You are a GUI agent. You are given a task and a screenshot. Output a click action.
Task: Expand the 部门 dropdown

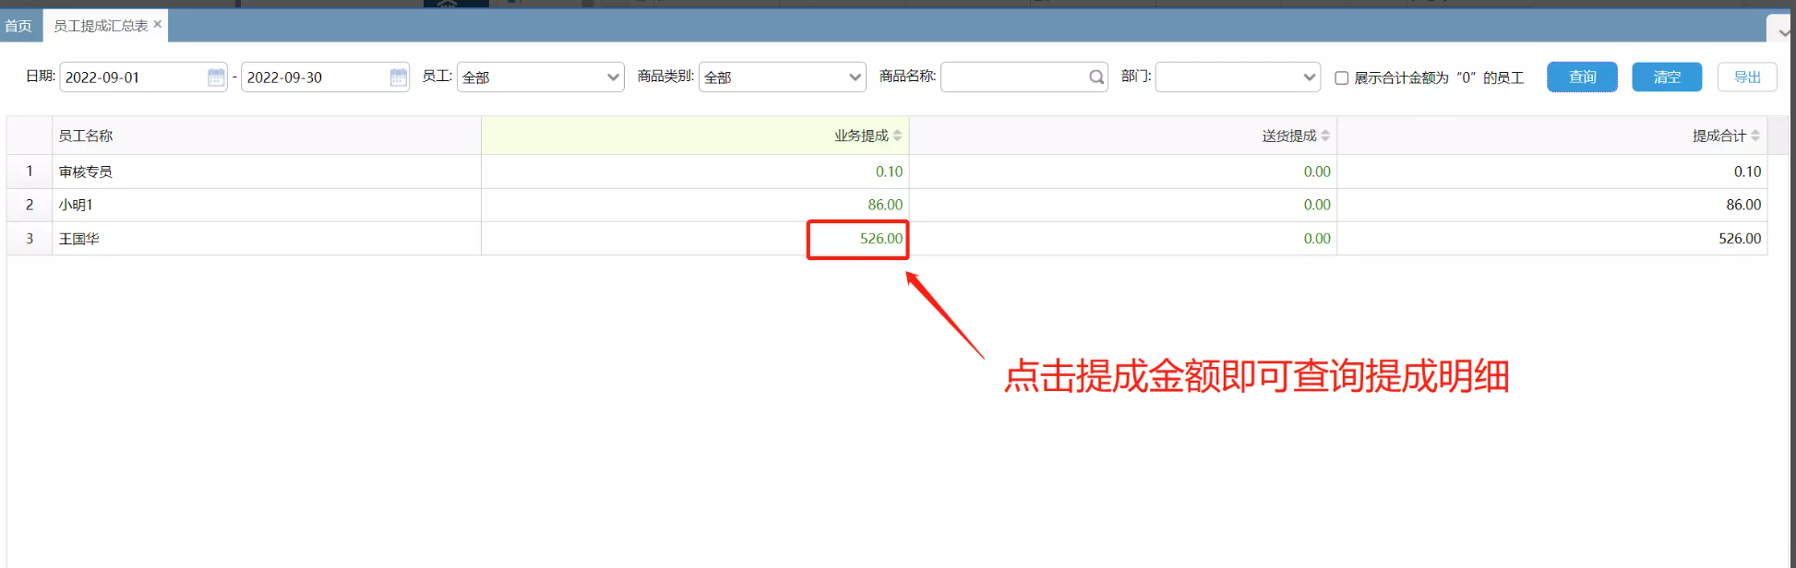1237,77
